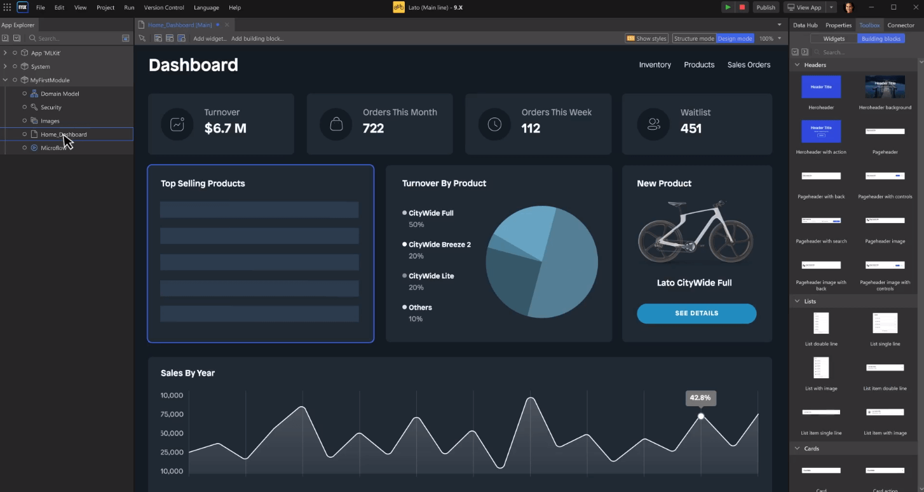Screen dimensions: 924x492
Task: Switch the Toolbox to Widgets
Action: click(833, 38)
